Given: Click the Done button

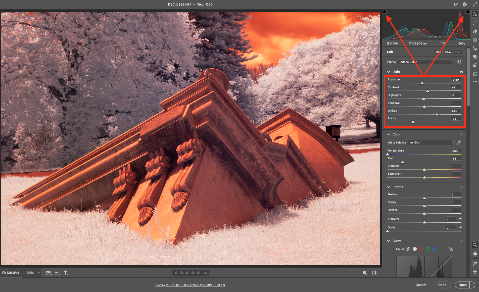Looking at the screenshot, I should (442, 285).
